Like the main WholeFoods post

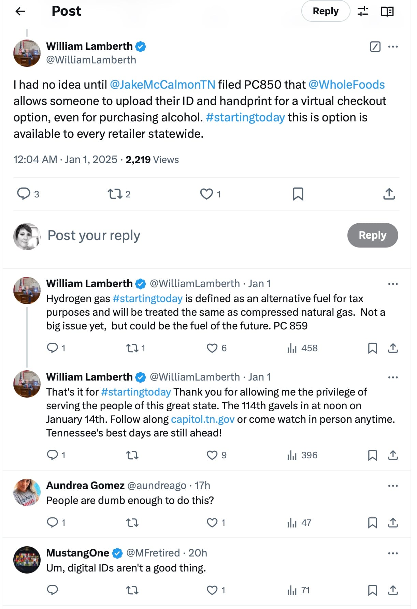(x=206, y=194)
